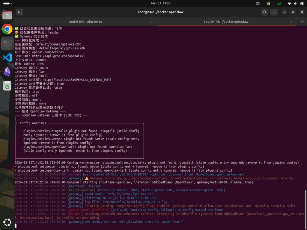Click the keyboard layout indicator in the top bar
This screenshot has height=230, width=307.
click(x=258, y=4)
